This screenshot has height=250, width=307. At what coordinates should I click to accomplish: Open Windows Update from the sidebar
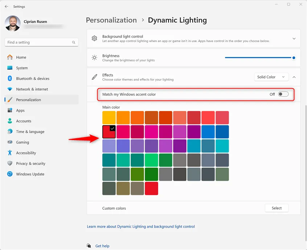pos(10,174)
